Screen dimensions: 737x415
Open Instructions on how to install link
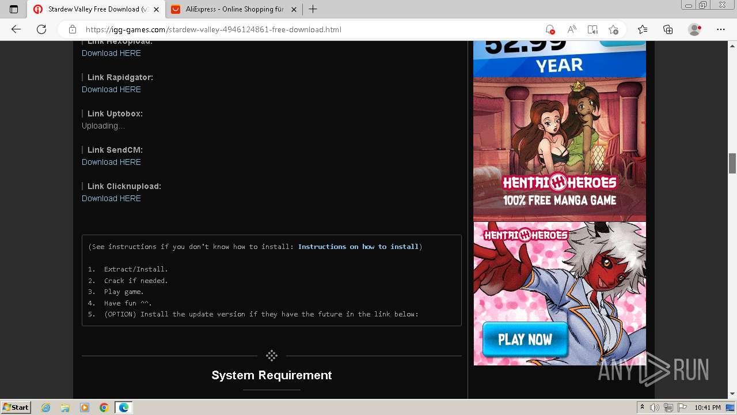coord(358,247)
